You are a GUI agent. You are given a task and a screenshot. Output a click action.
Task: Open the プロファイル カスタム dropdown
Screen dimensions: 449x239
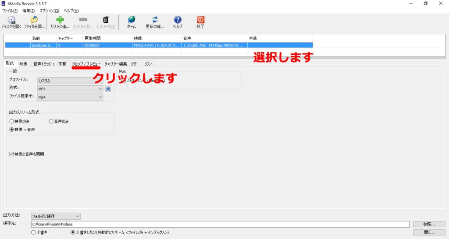pyautogui.click(x=70, y=81)
